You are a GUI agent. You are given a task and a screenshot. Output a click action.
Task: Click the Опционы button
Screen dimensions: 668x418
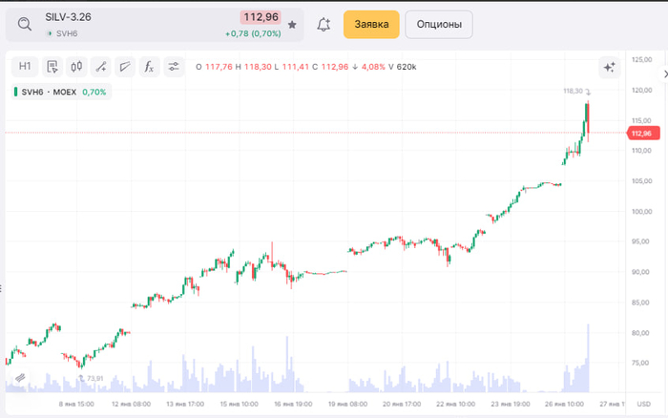tap(439, 25)
